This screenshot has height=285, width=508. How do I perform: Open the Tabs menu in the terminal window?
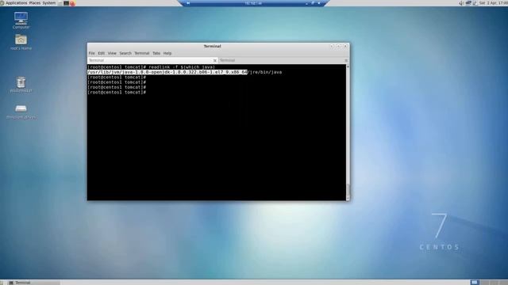coord(156,53)
